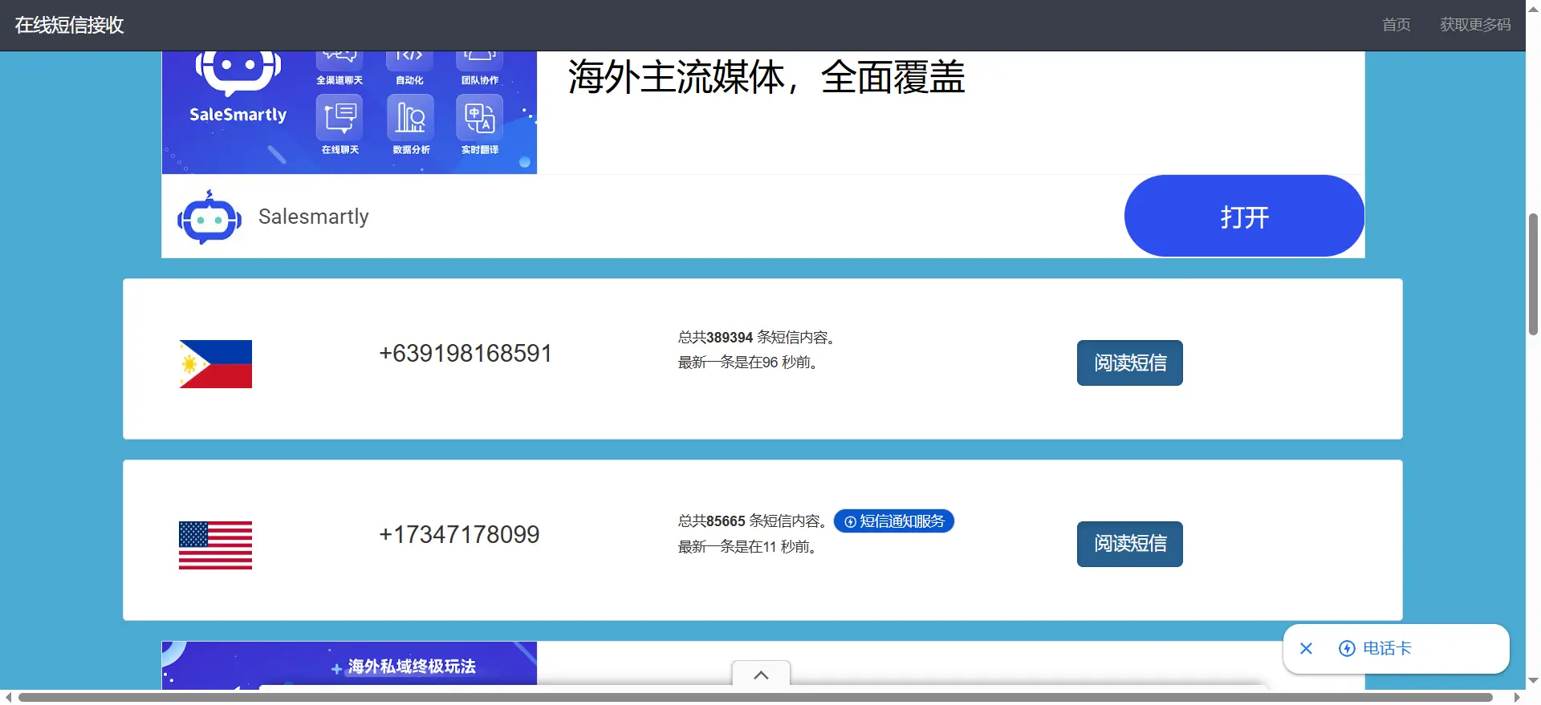Click the Salesmartly advertiser name
Screen dimensions: 1541x705
[x=314, y=217]
